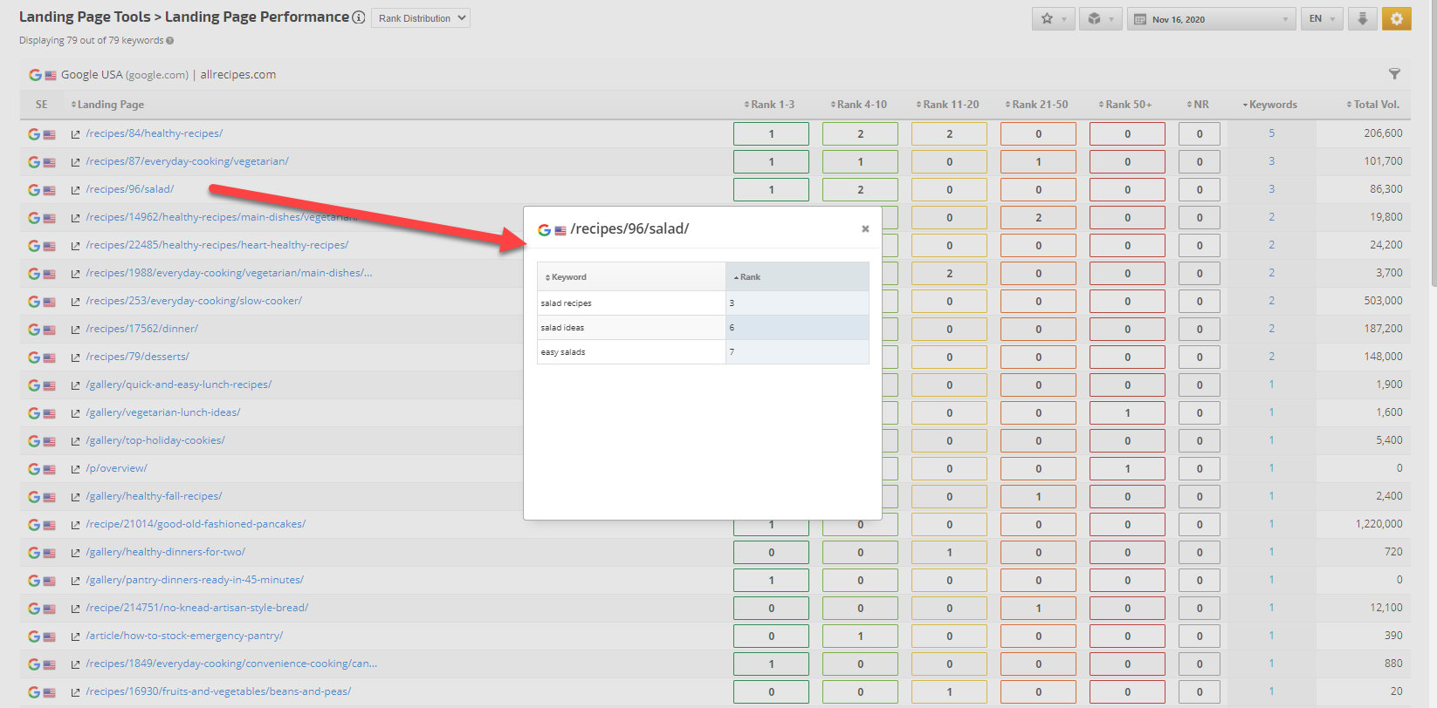
Task: Open the Nov 16, 2020 date picker
Action: (x=1209, y=19)
